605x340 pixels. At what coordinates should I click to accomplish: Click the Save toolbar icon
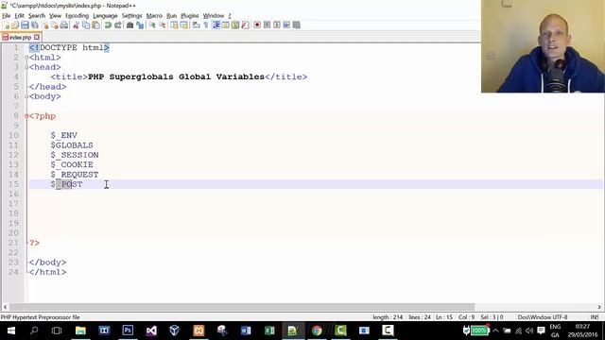pyautogui.click(x=25, y=25)
